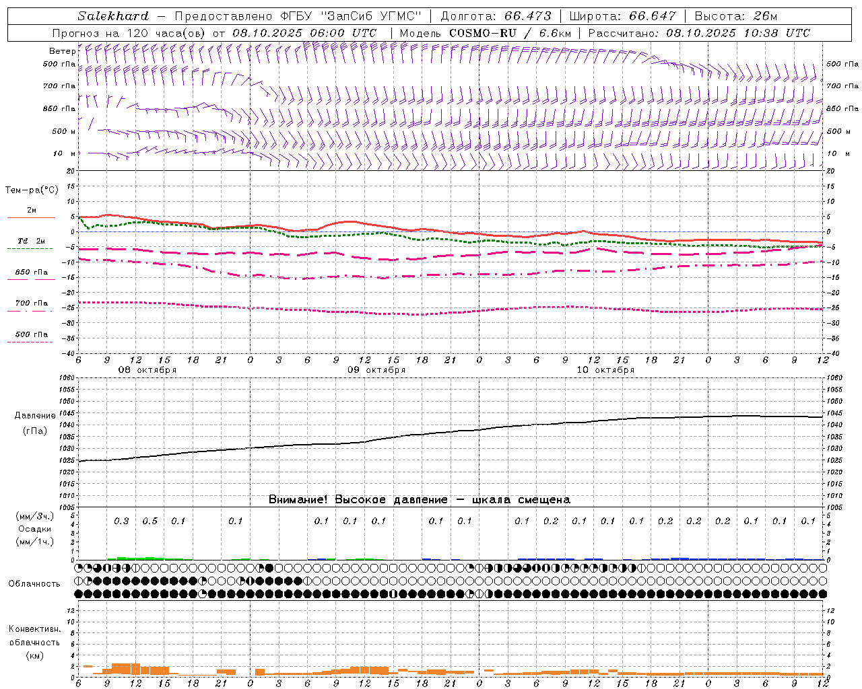
Task: Click the 10 октября date label
Action: coord(605,370)
